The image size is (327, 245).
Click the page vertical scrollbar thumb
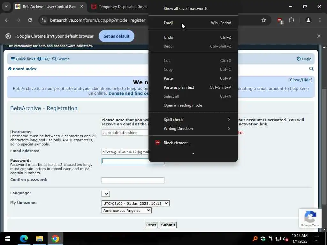[x=324, y=147]
